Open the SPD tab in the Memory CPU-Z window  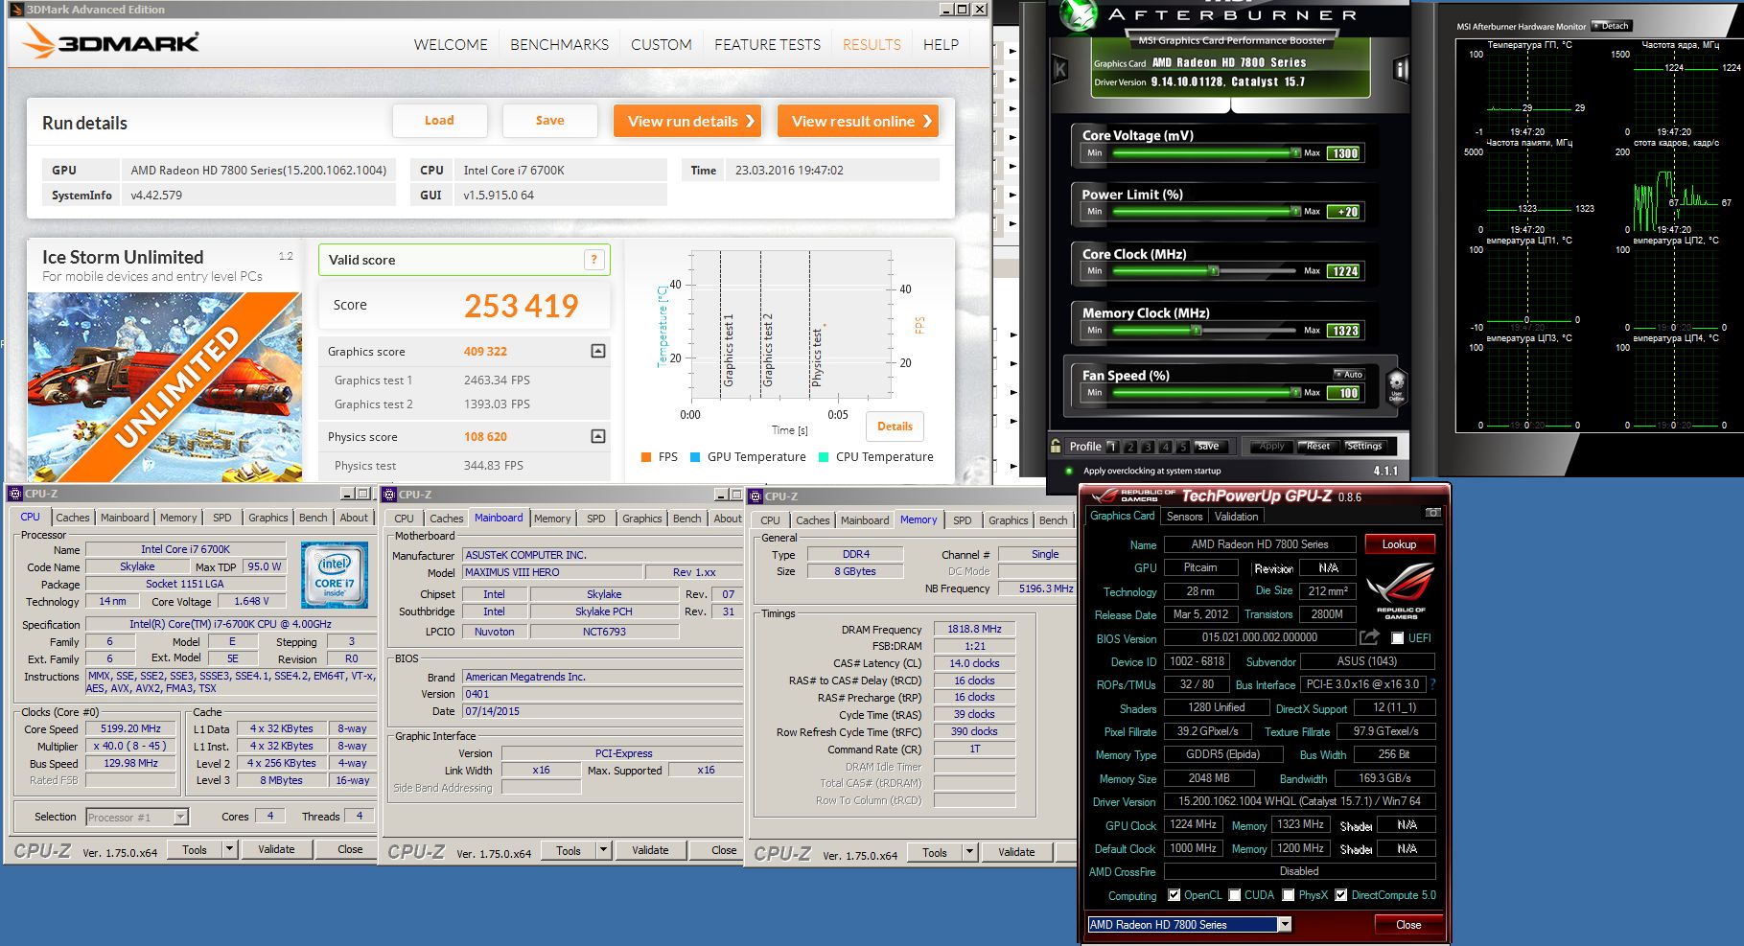pos(962,520)
